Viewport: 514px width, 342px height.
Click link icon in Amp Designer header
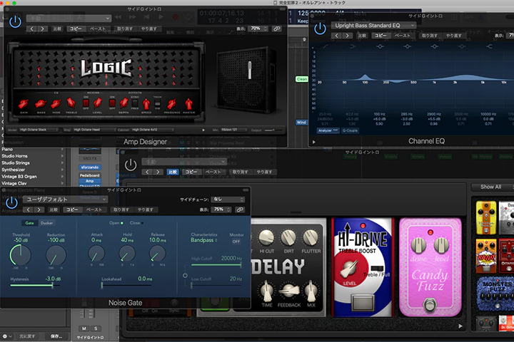pos(277,28)
